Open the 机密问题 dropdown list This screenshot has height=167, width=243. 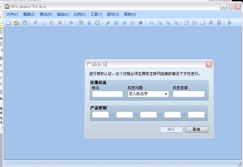point(148,94)
